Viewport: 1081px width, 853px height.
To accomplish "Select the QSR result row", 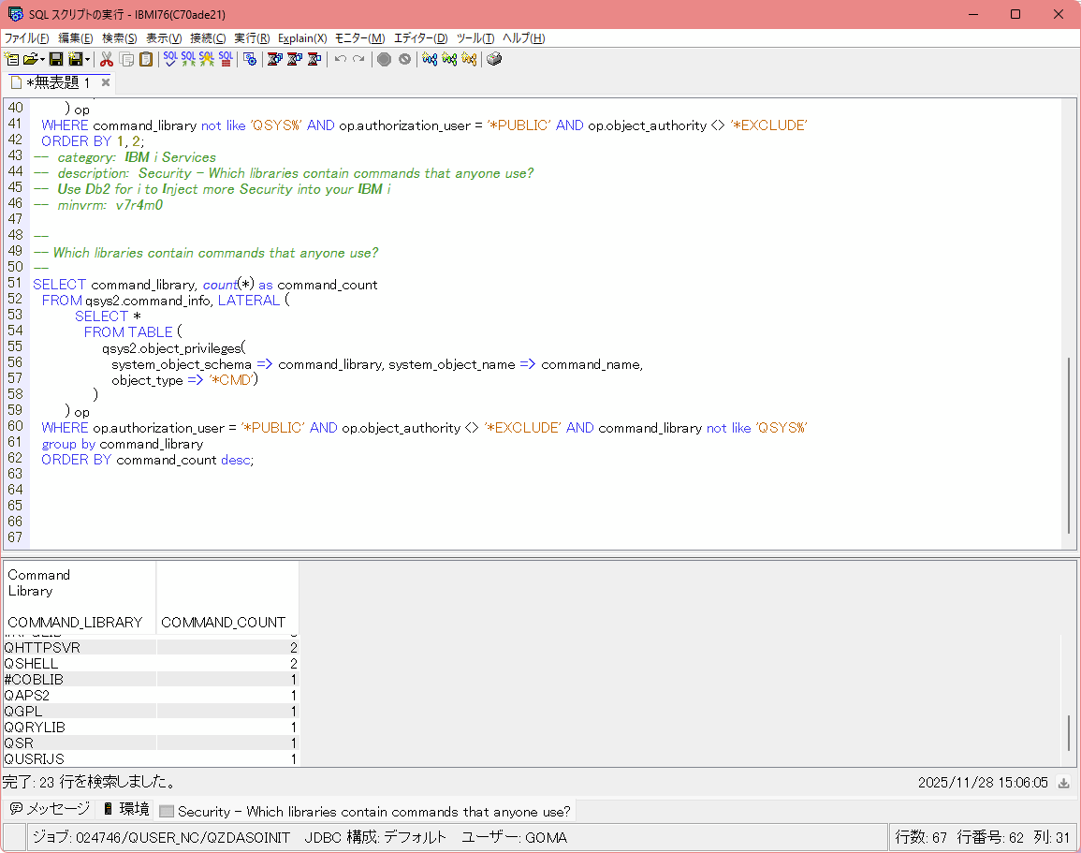I will [151, 743].
